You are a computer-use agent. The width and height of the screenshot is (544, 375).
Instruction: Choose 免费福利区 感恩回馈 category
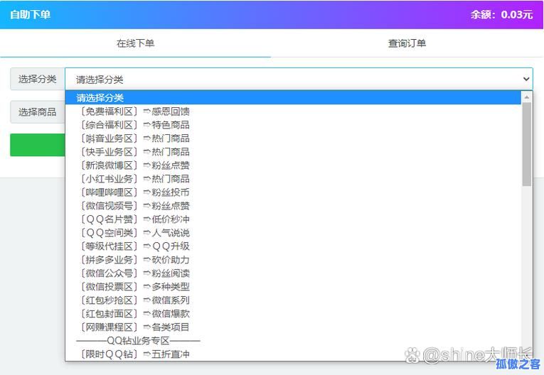(x=293, y=112)
